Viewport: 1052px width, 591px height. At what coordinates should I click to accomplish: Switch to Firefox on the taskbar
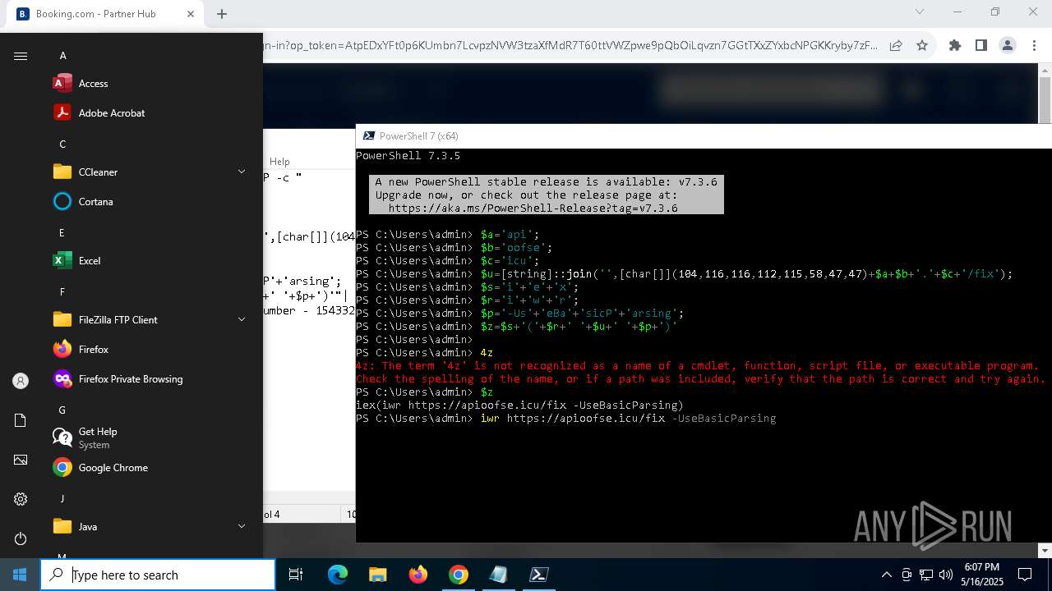click(418, 575)
